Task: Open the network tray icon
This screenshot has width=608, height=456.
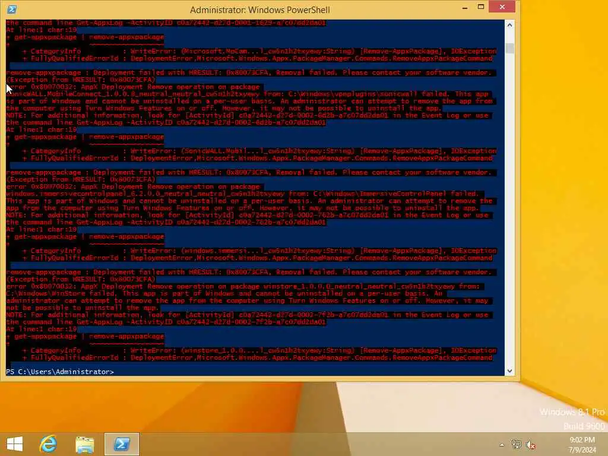Action: point(516,445)
